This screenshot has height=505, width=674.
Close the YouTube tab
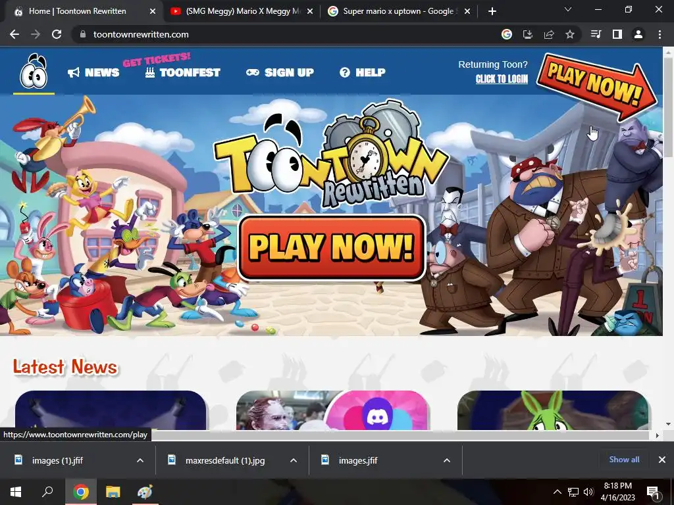click(311, 12)
